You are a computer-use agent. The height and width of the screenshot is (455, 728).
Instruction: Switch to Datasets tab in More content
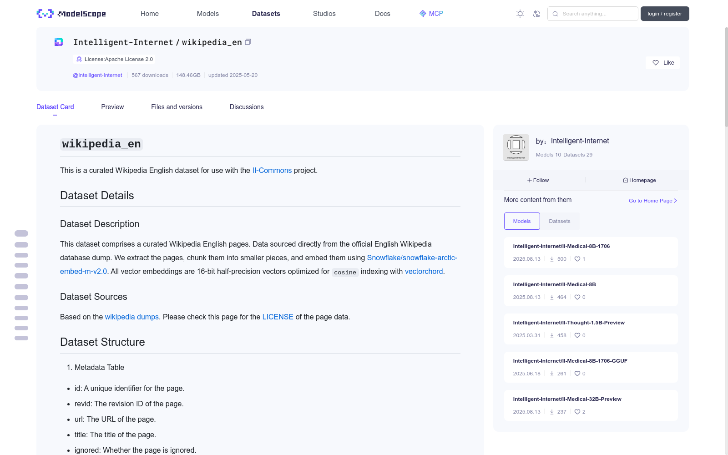[560, 221]
